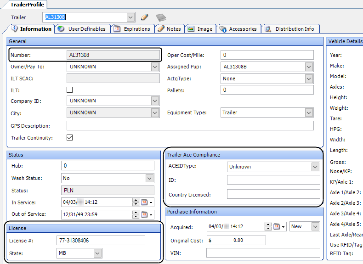Click the pencil edit icon beside Trailer
Viewport: 363px width, 264px height.
tap(144, 17)
